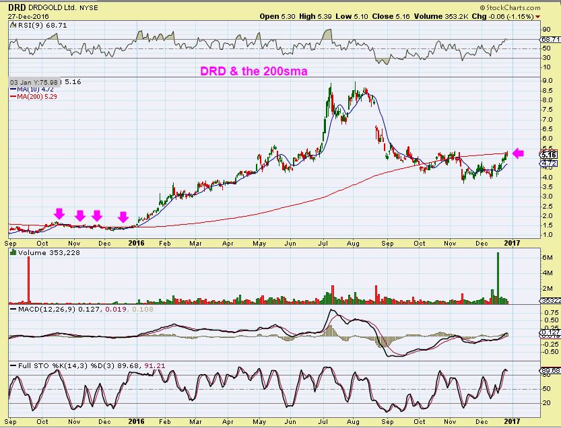
Task: Click the DRDGOLD Ltd. company name
Action: (x=53, y=7)
